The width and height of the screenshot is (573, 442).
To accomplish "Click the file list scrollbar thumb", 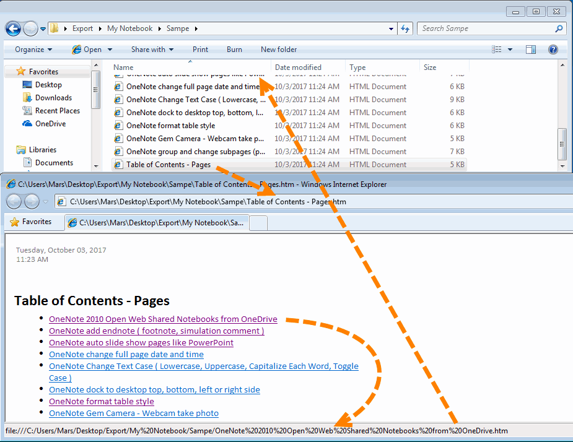I will pyautogui.click(x=562, y=144).
